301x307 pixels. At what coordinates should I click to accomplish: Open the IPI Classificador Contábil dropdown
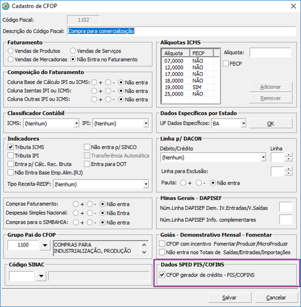[146, 124]
